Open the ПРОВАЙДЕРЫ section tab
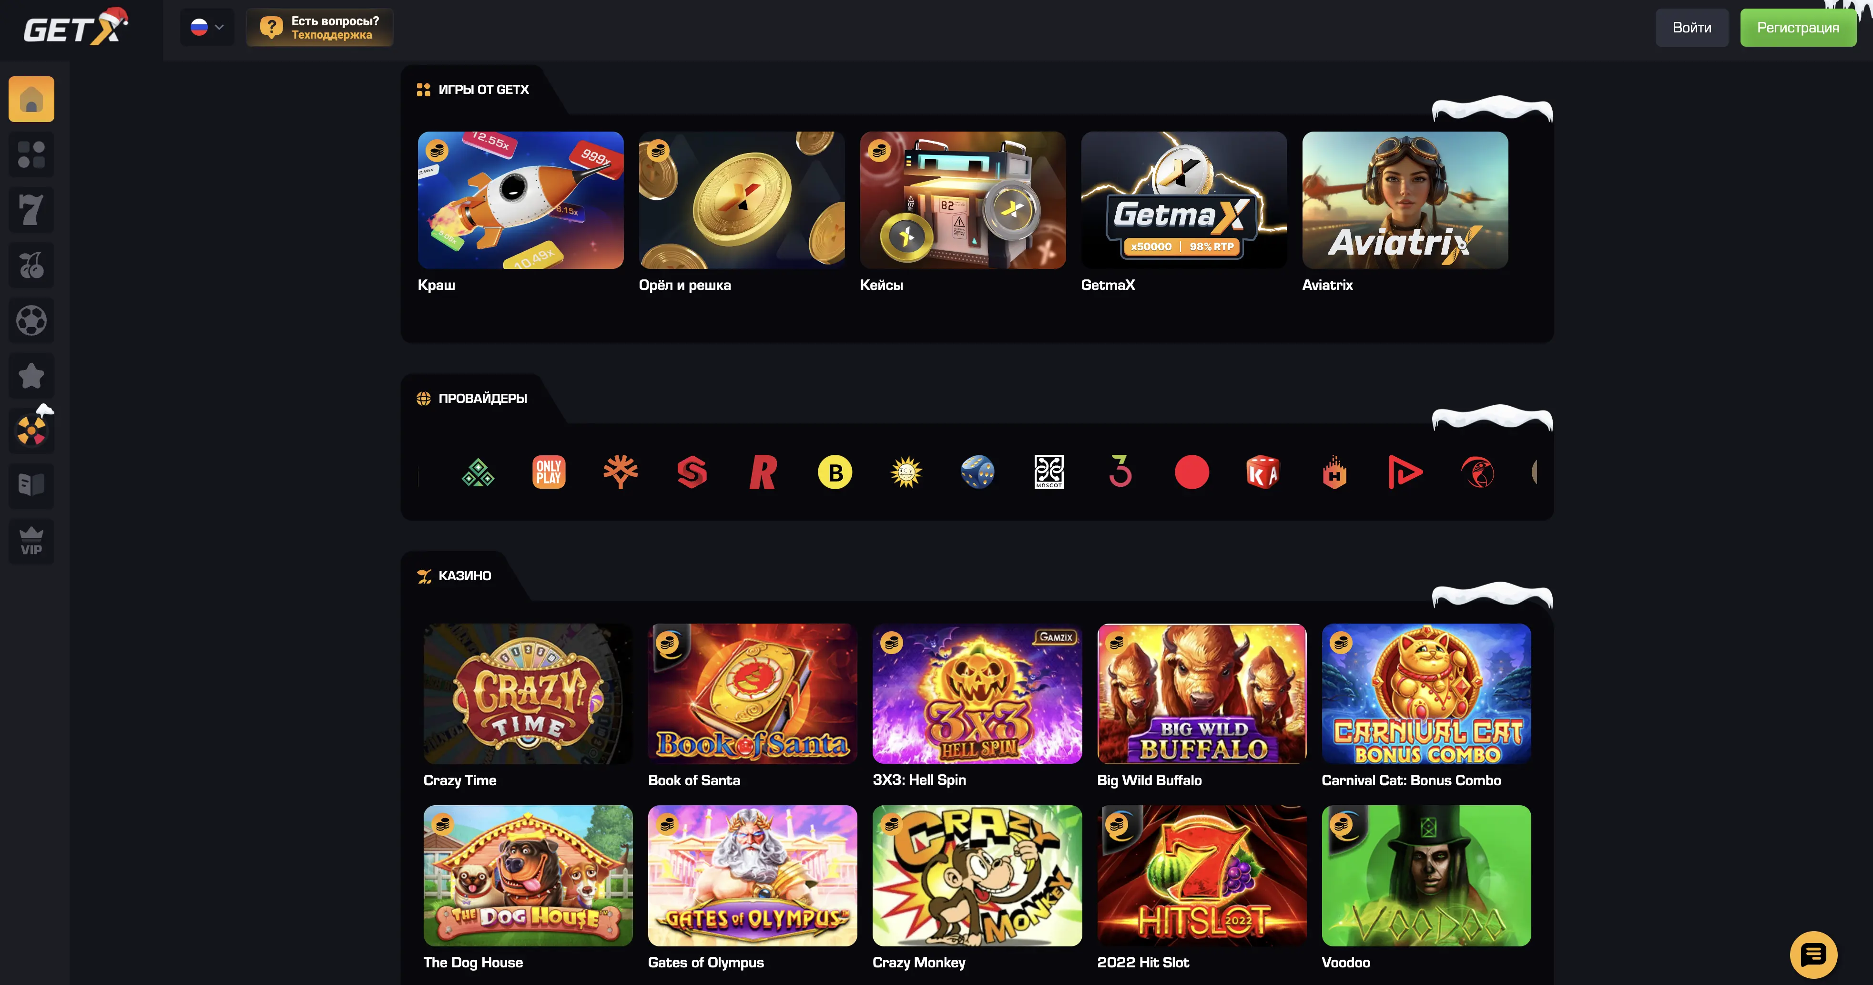Image resolution: width=1873 pixels, height=985 pixels. coord(472,398)
